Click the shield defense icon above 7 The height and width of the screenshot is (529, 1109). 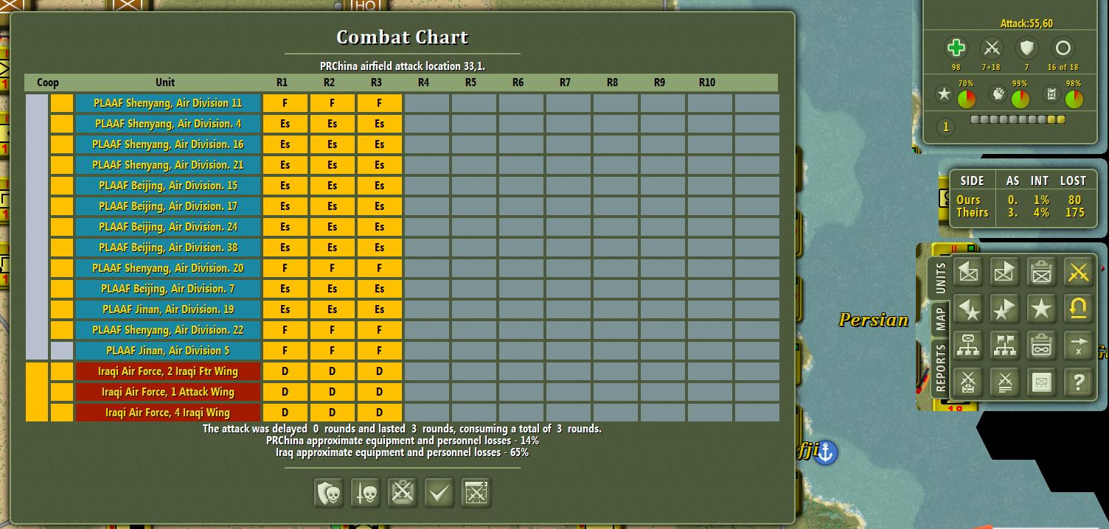[x=1027, y=49]
